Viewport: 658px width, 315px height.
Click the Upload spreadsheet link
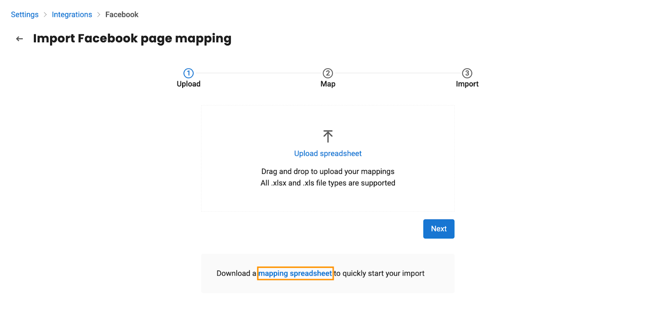tap(328, 153)
